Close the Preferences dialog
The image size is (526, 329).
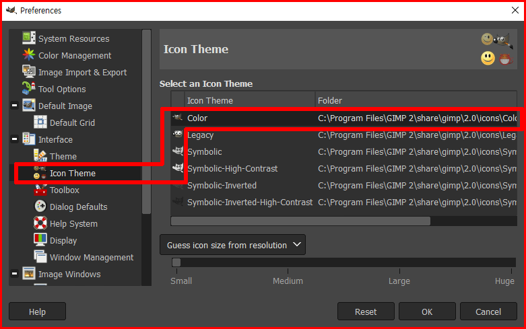515,10
